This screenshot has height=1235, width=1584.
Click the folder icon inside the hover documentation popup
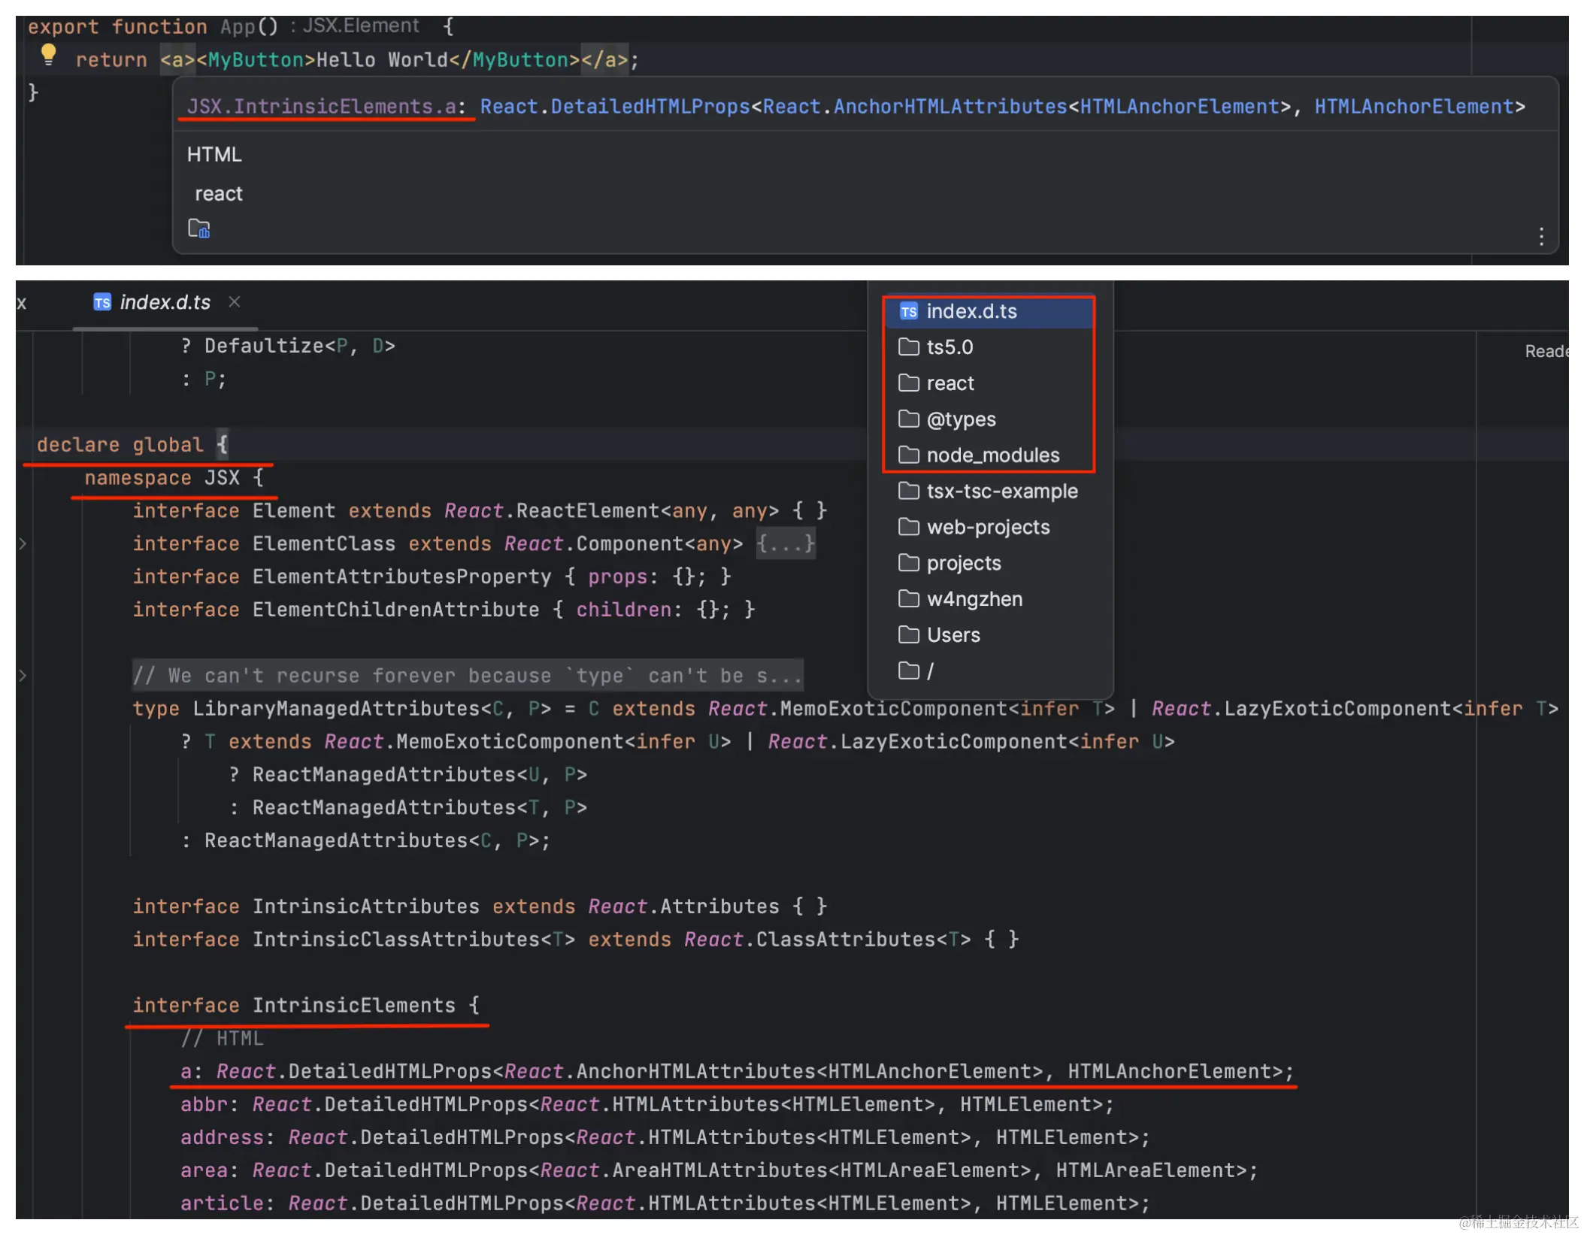pos(198,228)
